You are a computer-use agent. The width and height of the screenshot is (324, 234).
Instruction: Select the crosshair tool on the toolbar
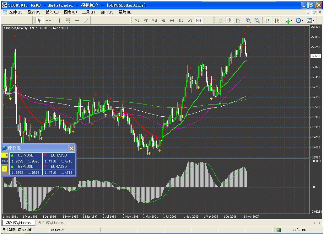click(48, 20)
